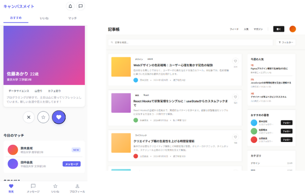Toggle heart on the React Hooks article

tap(235, 97)
